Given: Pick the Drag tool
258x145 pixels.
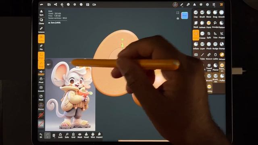Looking at the screenshot, I should click(x=215, y=14).
